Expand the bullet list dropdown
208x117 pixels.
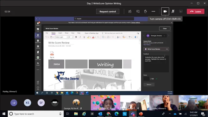pyautogui.click(x=105, y=37)
